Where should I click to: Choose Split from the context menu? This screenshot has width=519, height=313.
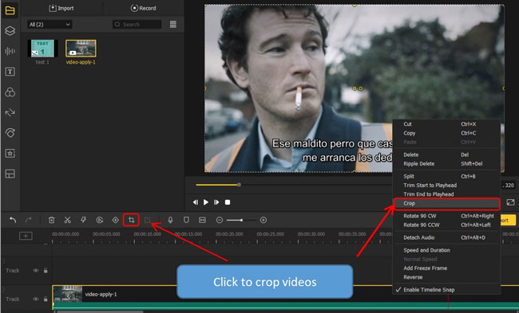(x=446, y=176)
